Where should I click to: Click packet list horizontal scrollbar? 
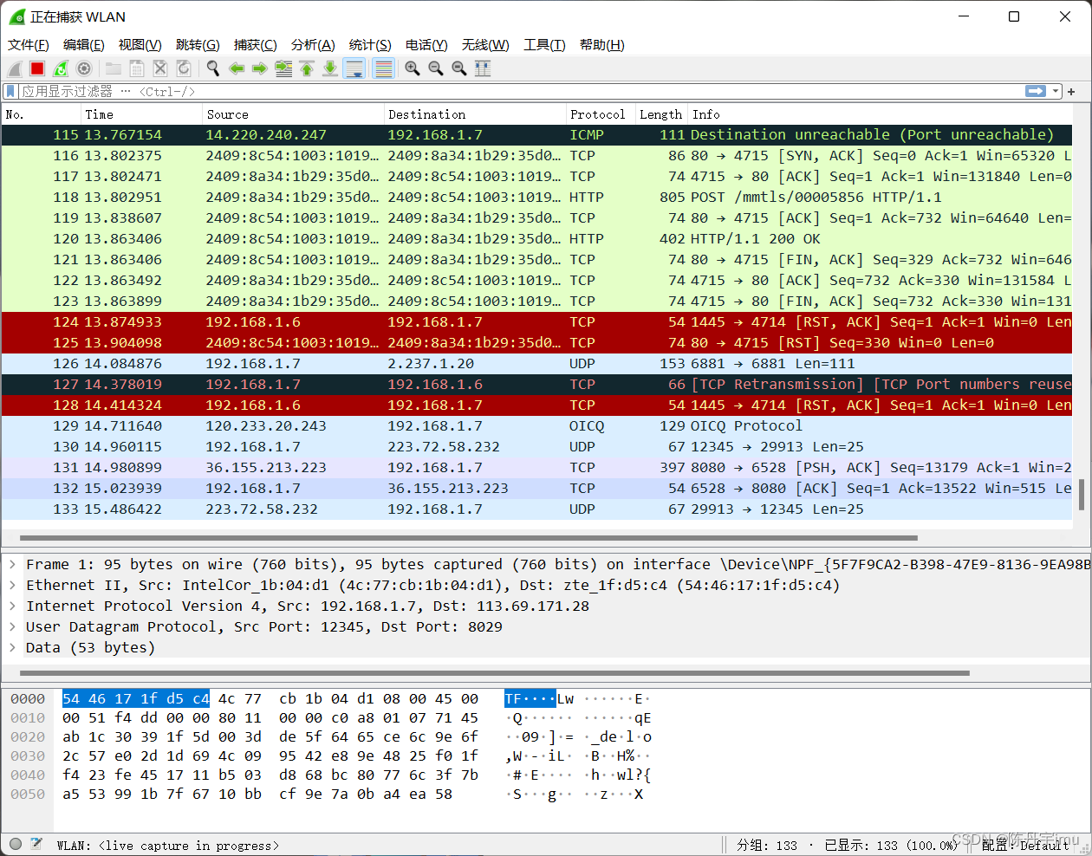(469, 538)
